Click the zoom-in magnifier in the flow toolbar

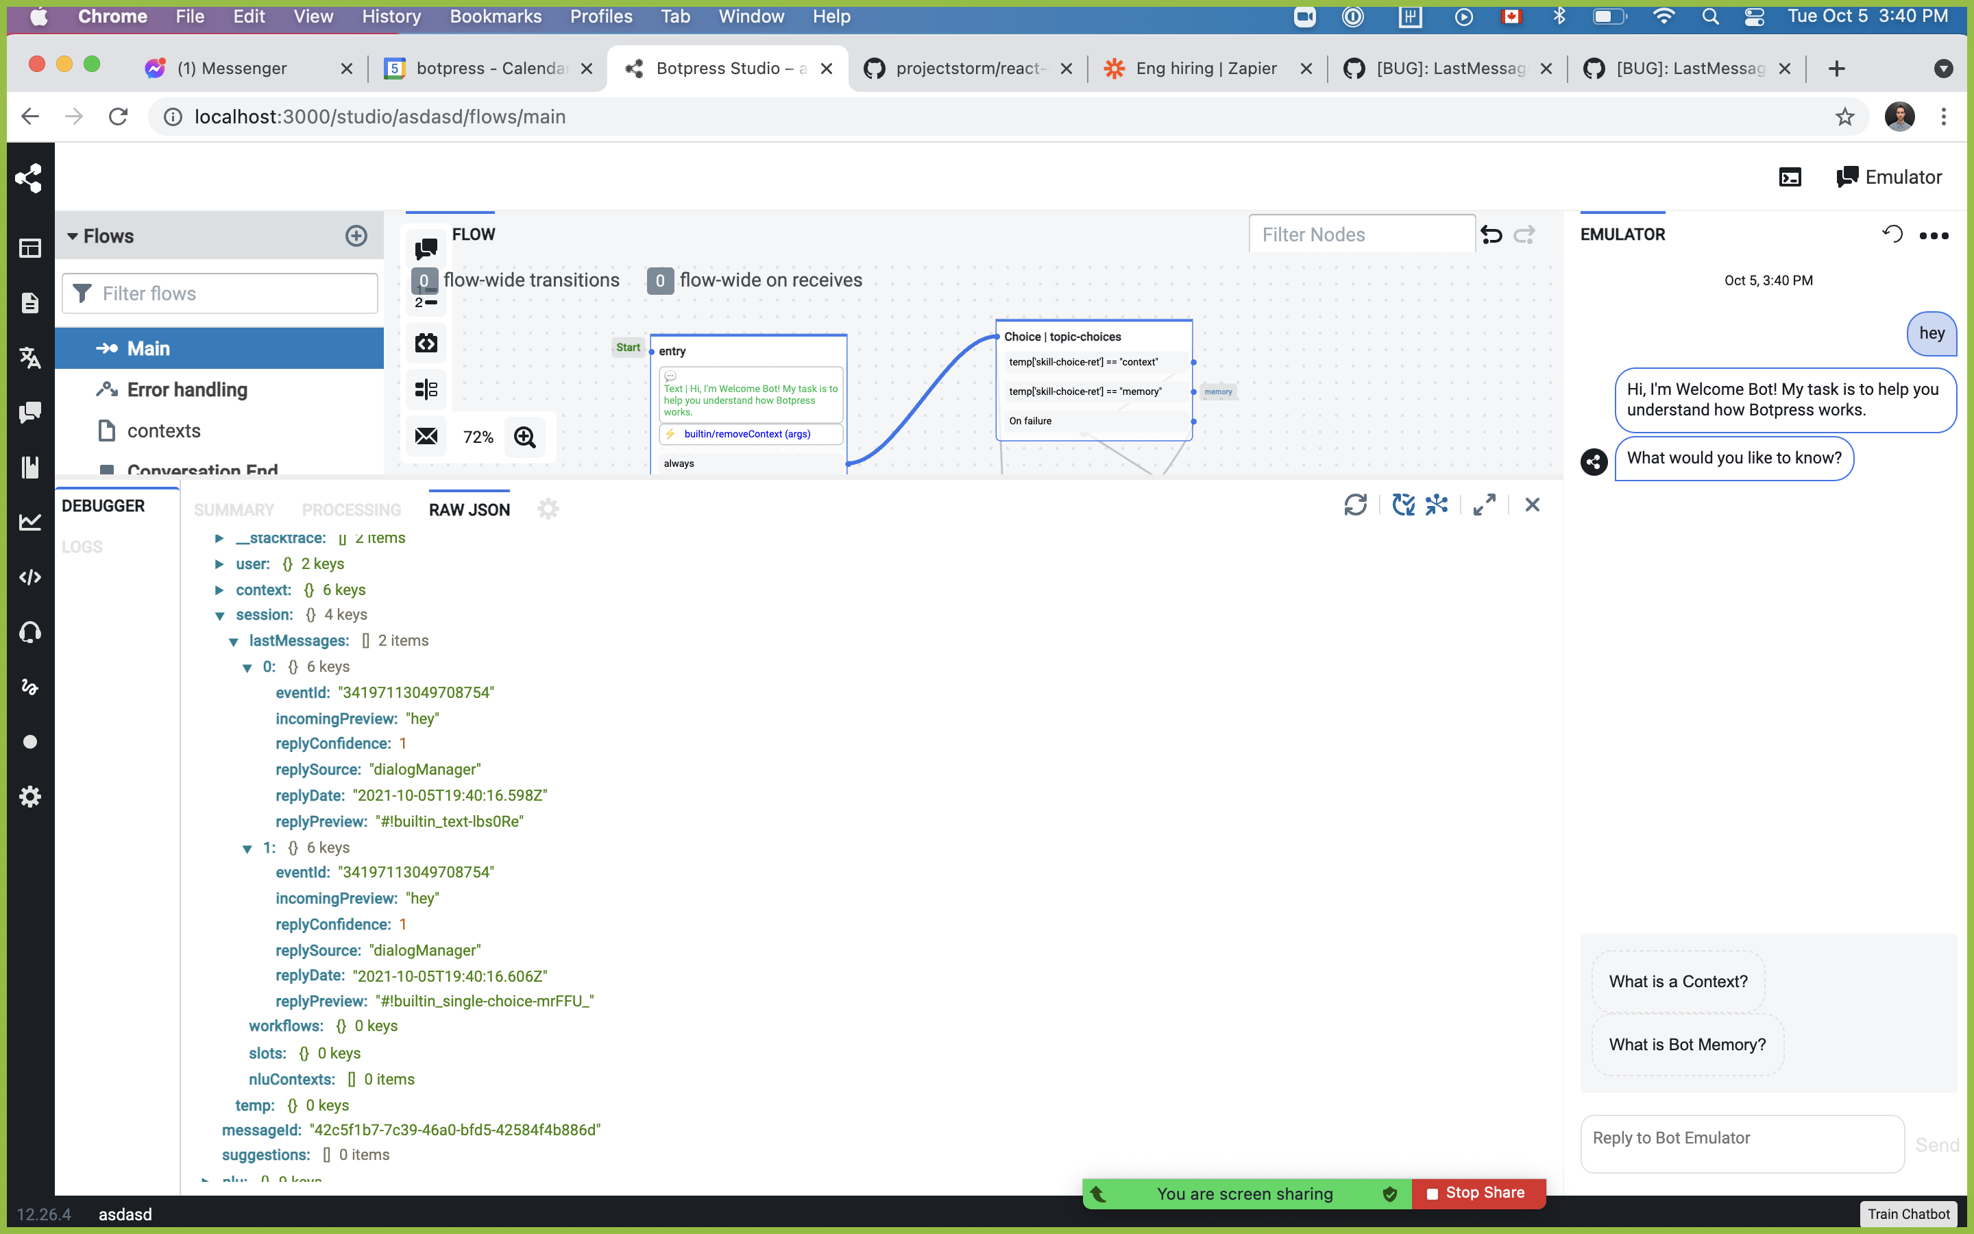(524, 437)
